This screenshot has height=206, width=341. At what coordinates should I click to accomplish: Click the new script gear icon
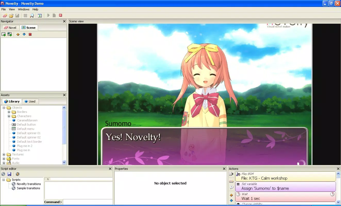click(x=3, y=174)
